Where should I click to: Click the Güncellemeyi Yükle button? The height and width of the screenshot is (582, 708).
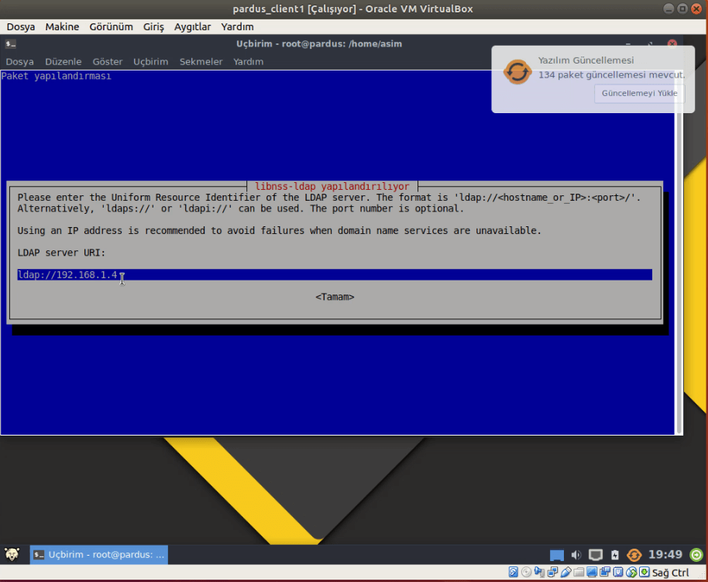click(639, 93)
